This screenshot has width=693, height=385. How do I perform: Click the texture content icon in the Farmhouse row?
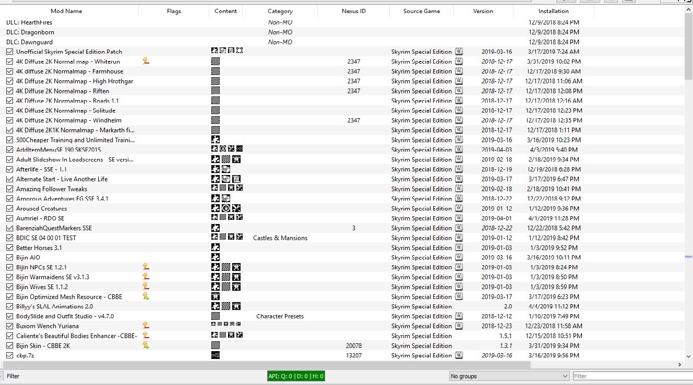[215, 71]
